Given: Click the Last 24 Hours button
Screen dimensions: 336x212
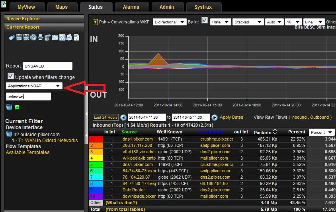Looking at the screenshot, I should [x=105, y=118].
